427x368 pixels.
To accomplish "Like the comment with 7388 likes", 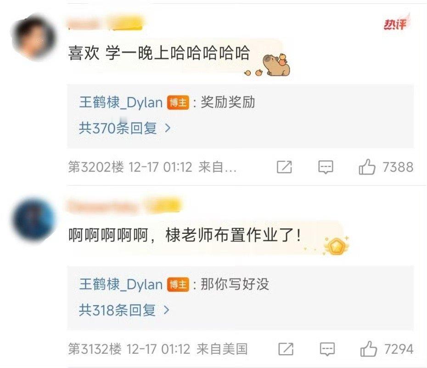I will coord(367,167).
